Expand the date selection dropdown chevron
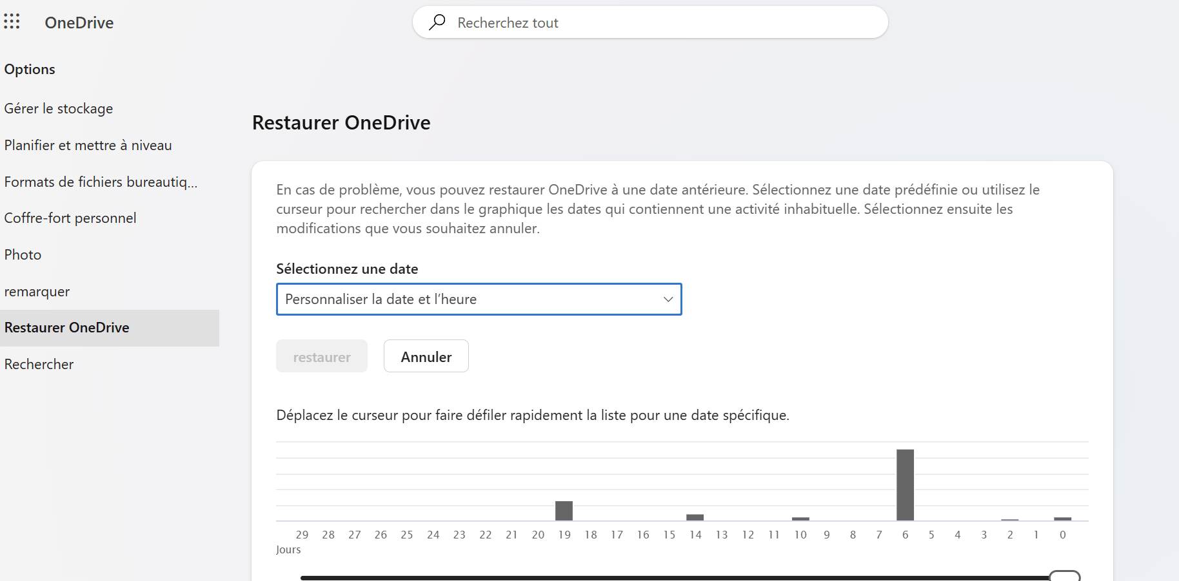Image resolution: width=1179 pixels, height=581 pixels. pyautogui.click(x=668, y=300)
